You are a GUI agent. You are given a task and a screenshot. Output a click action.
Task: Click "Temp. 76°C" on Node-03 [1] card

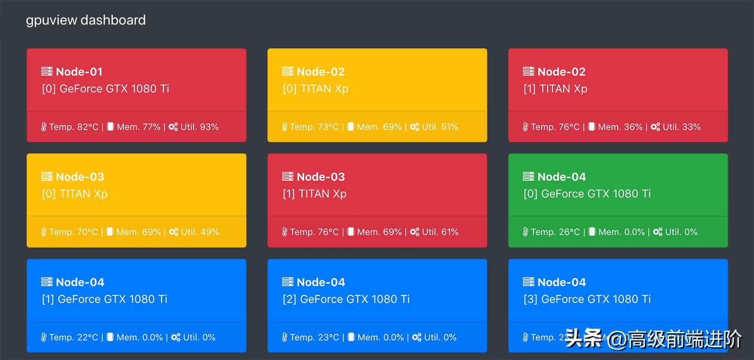click(314, 232)
